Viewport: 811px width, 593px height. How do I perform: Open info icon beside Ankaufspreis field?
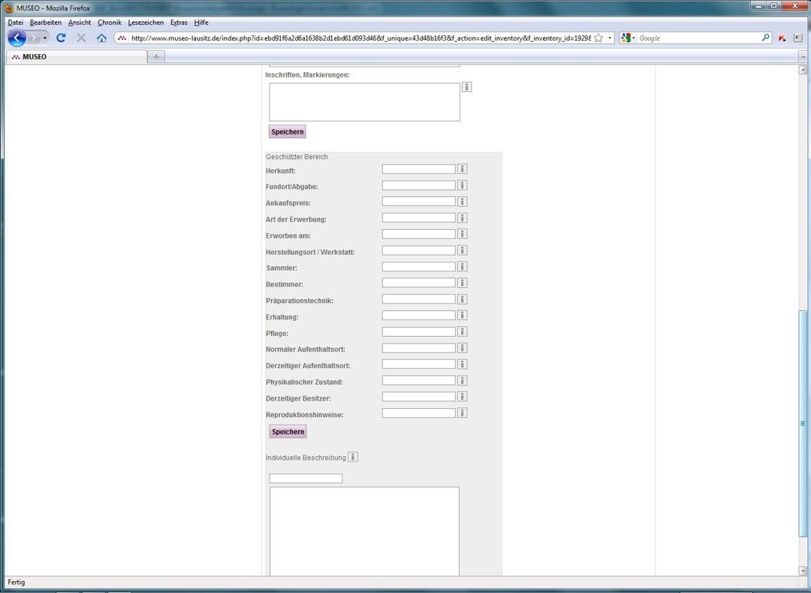[463, 201]
